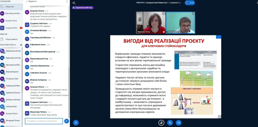Image resolution: width=258 pixels, height=127 pixels.
Task: Open the chat options three-dot menu
Action: pyautogui.click(x=67, y=2)
